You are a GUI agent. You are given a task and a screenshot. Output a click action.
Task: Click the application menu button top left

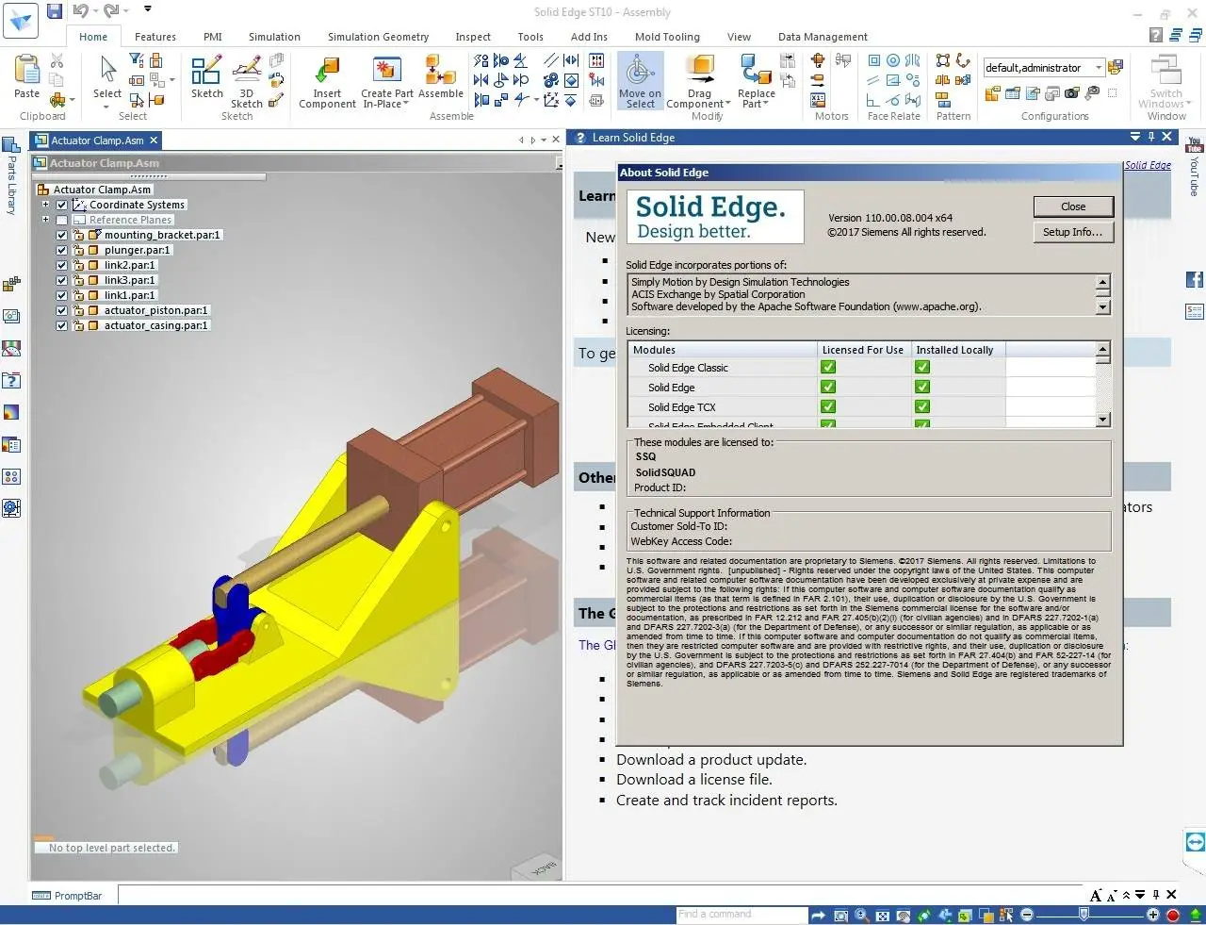point(20,20)
